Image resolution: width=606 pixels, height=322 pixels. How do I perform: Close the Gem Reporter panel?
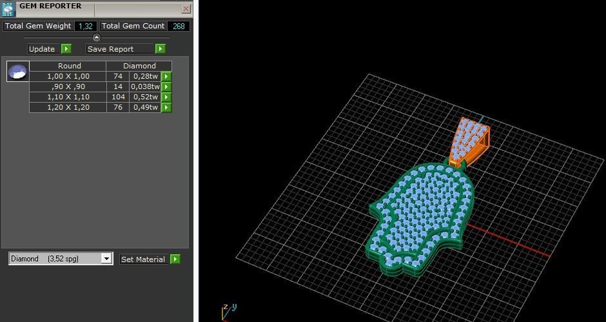tap(186, 8)
